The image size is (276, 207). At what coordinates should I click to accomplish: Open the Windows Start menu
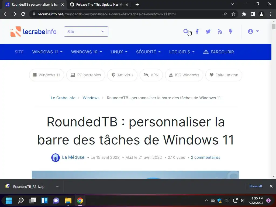(9, 201)
